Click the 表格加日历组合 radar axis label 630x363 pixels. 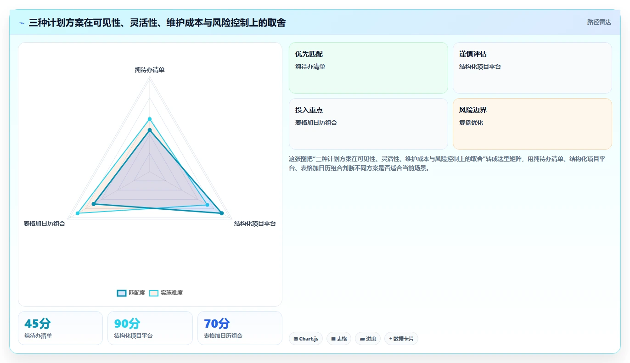tap(45, 223)
